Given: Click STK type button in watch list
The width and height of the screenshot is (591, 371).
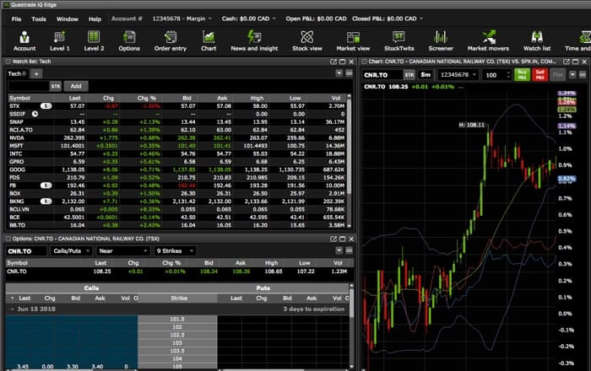Looking at the screenshot, I should pyautogui.click(x=56, y=86).
